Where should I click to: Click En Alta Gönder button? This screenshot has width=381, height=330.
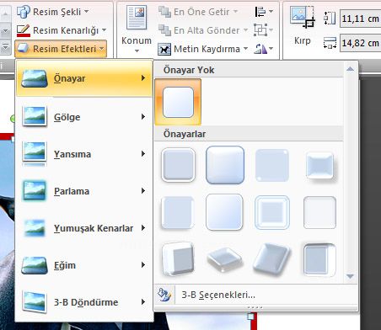(x=203, y=30)
